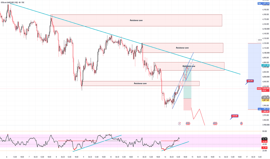Click the red RSI 50.000 level label

tap(264, 141)
